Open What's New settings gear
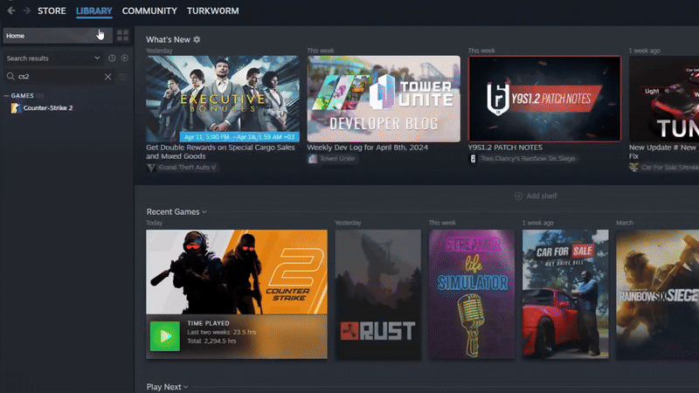The width and height of the screenshot is (699, 393). 197,39
